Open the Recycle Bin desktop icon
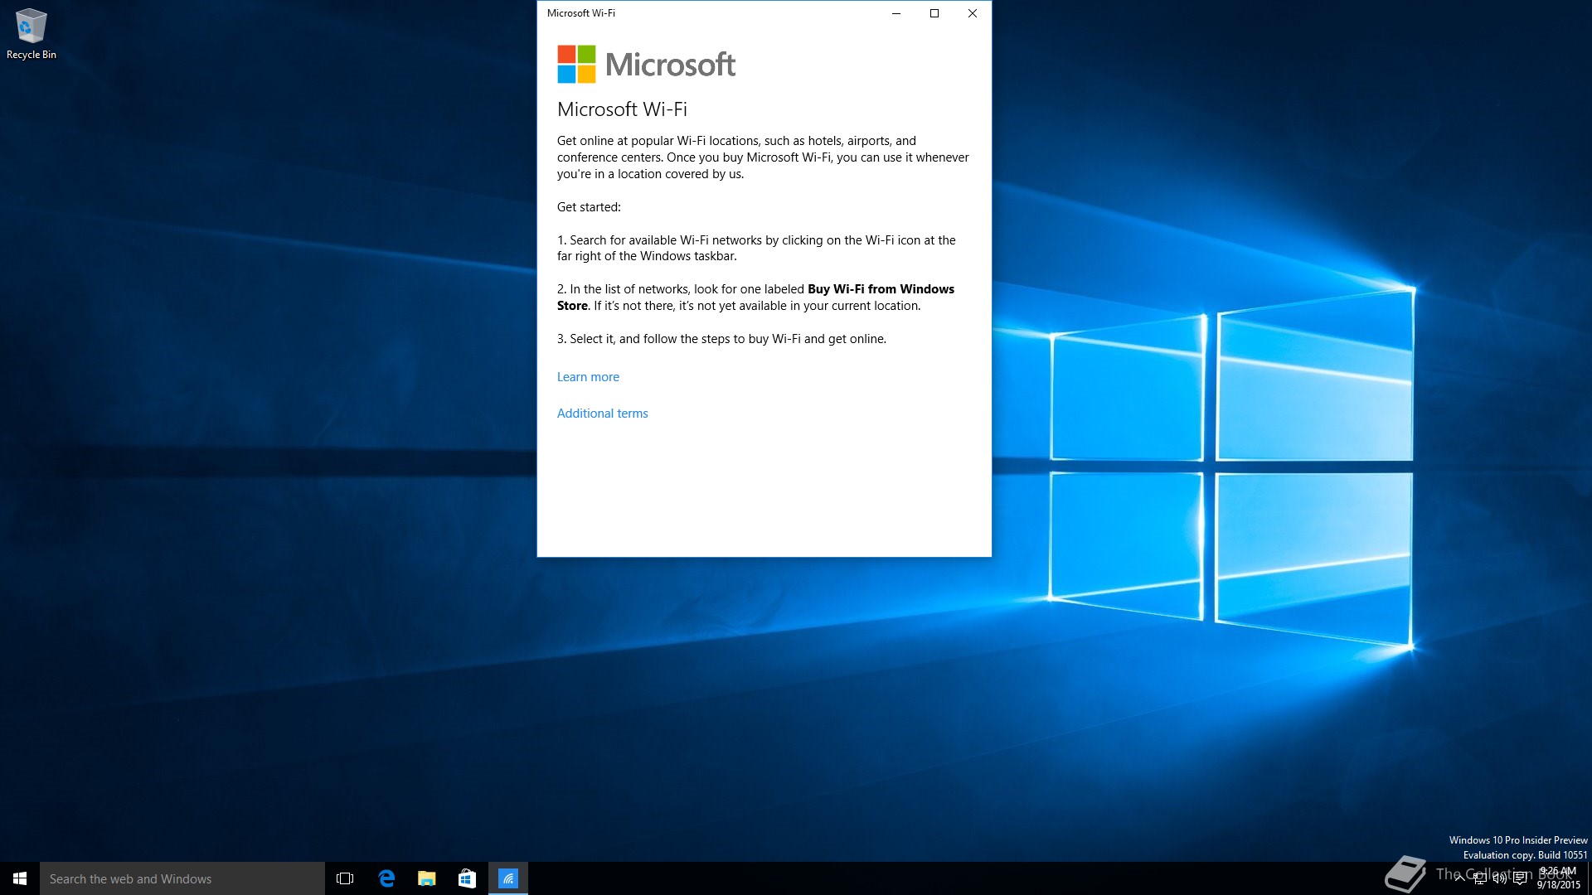 (x=32, y=34)
